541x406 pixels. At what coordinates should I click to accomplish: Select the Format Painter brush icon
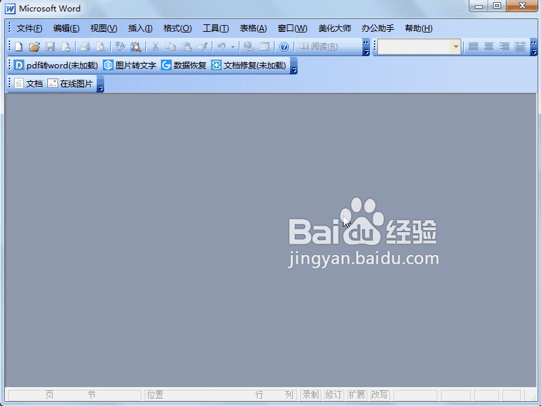tap(202, 47)
